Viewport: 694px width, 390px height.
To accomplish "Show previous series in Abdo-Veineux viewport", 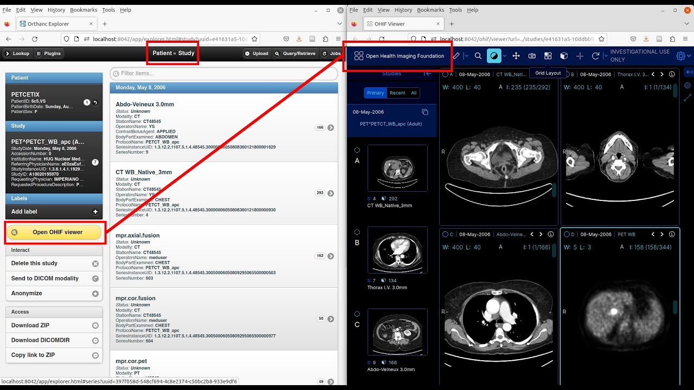I will click(532, 235).
